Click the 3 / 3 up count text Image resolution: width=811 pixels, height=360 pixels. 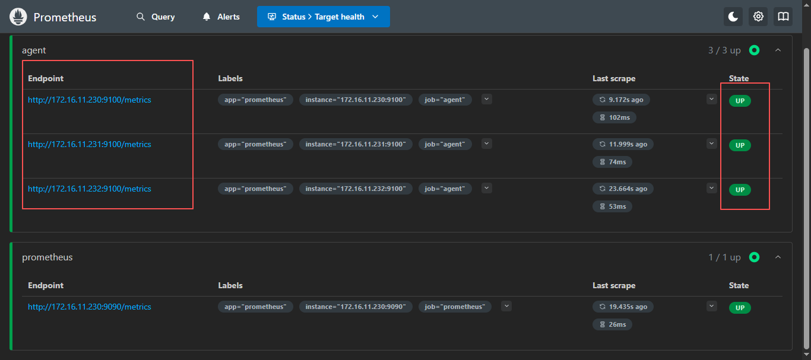click(x=724, y=50)
